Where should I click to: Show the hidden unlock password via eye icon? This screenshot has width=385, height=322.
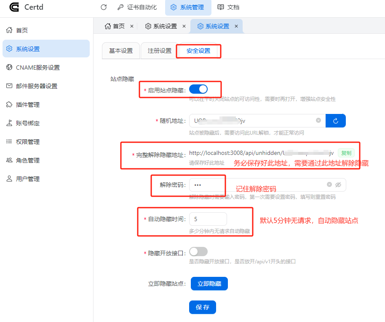[338, 185]
